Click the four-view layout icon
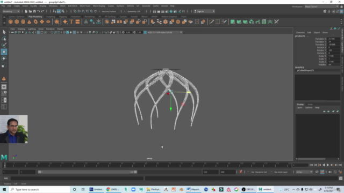 [x=4, y=93]
